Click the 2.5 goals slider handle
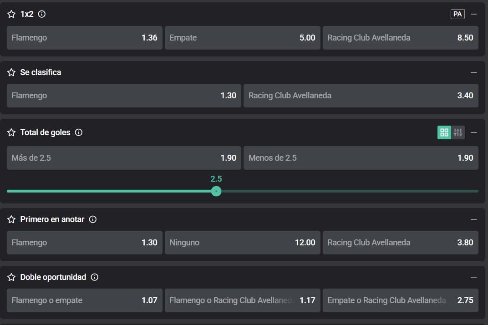The height and width of the screenshot is (325, 488). 216,191
